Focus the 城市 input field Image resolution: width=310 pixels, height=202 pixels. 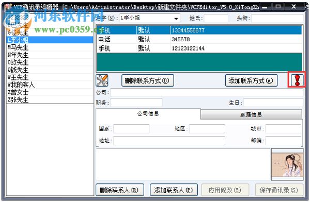[283, 129]
